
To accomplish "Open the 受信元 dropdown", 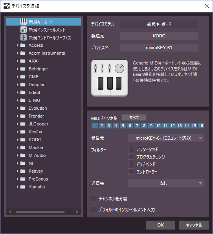I will (166, 138).
